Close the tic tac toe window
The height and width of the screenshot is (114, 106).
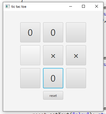coord(97,6)
